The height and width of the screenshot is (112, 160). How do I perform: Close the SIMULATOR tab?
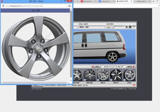click(x=132, y=1)
